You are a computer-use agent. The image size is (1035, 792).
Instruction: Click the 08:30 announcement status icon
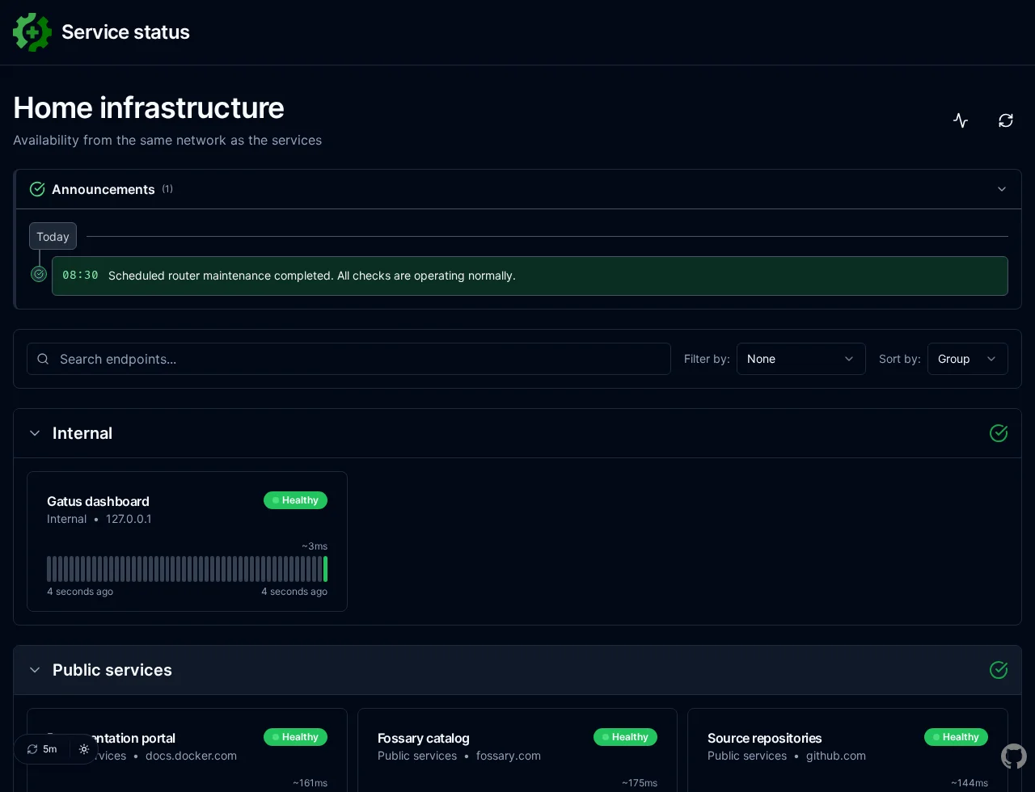(x=39, y=274)
